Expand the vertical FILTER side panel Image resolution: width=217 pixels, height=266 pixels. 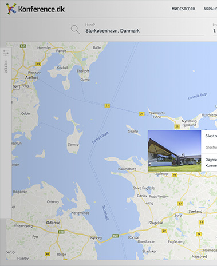pyautogui.click(x=6, y=66)
